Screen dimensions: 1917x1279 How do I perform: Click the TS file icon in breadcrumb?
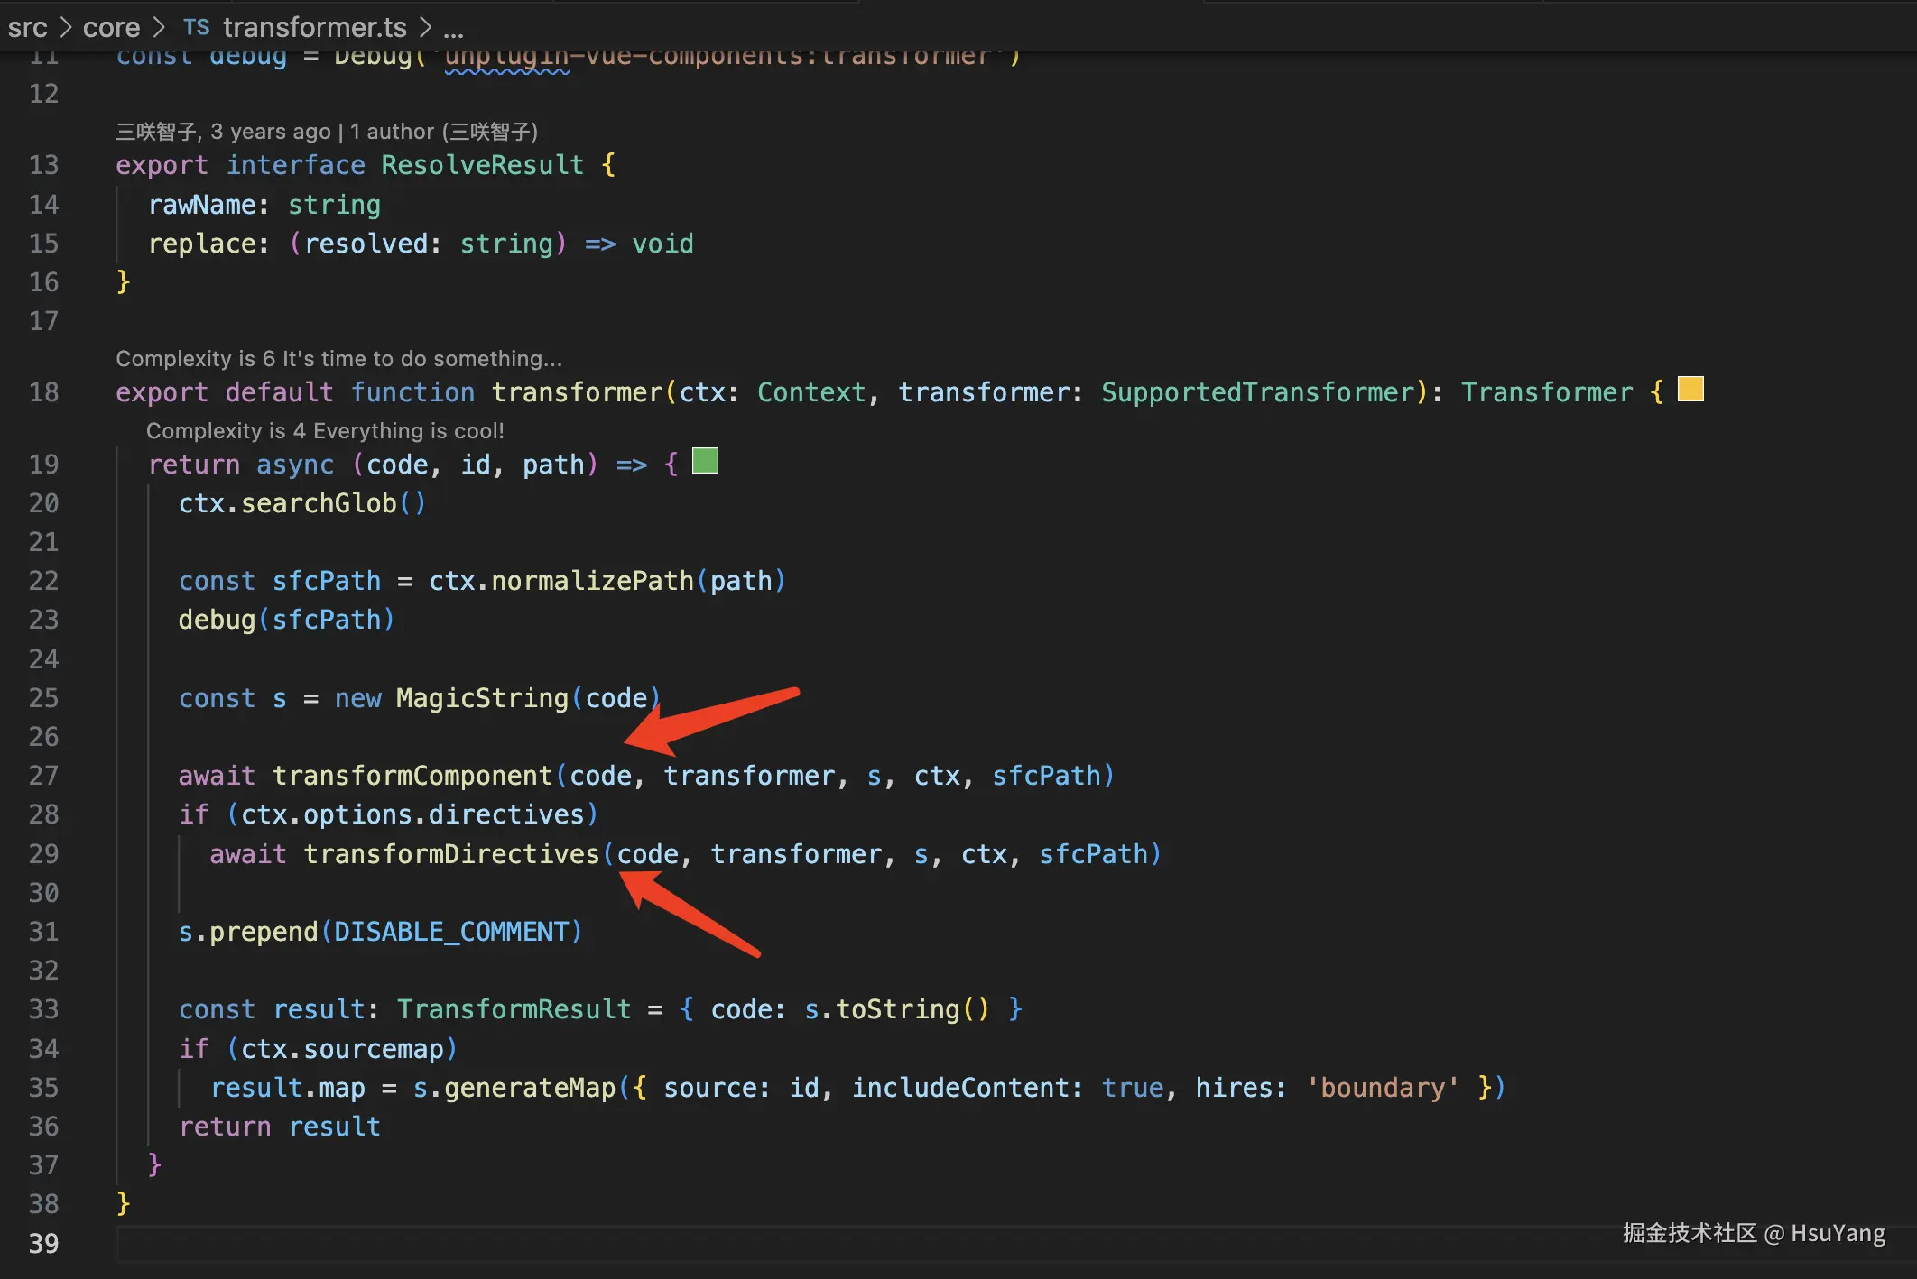[x=196, y=27]
